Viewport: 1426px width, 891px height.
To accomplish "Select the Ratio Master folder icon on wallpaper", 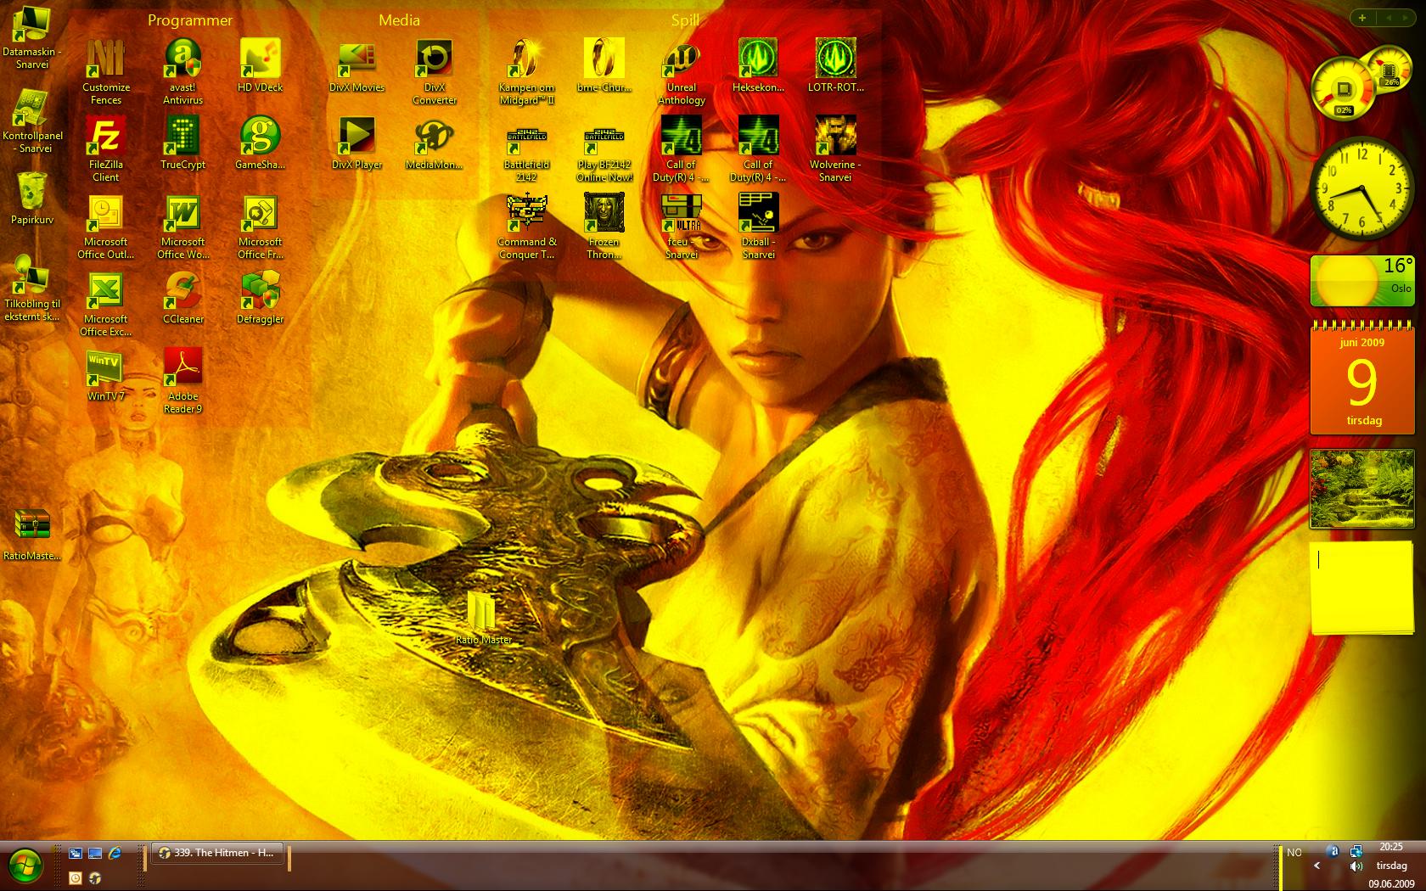I will [x=483, y=619].
